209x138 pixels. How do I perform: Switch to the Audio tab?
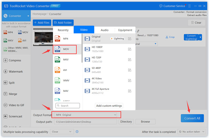(x=104, y=30)
